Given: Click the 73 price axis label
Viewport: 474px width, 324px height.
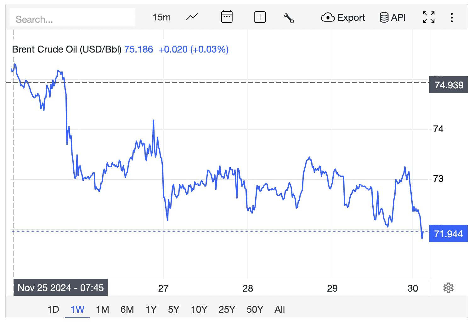Looking at the screenshot, I should tap(438, 179).
